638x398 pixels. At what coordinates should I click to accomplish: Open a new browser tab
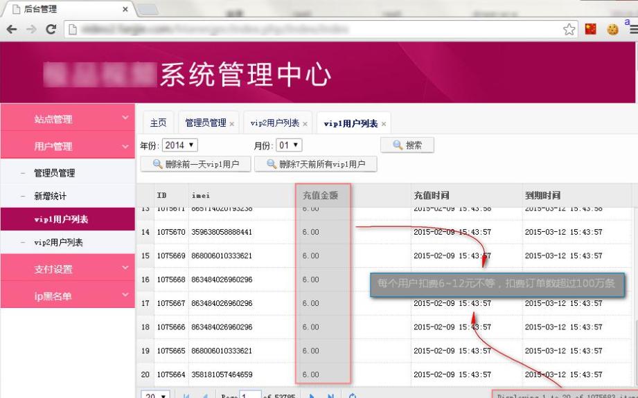point(148,10)
